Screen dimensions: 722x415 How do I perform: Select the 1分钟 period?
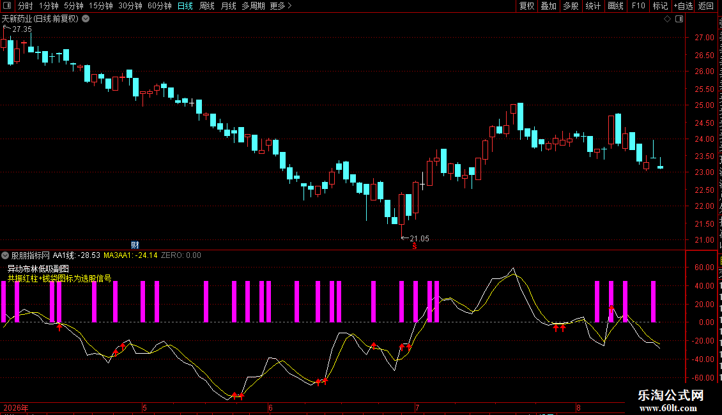(49, 6)
